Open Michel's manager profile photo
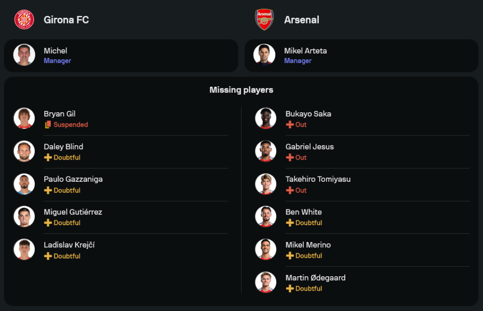The height and width of the screenshot is (311, 483). coord(24,55)
